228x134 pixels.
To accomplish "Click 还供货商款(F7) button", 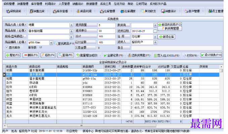I will 139,55.
